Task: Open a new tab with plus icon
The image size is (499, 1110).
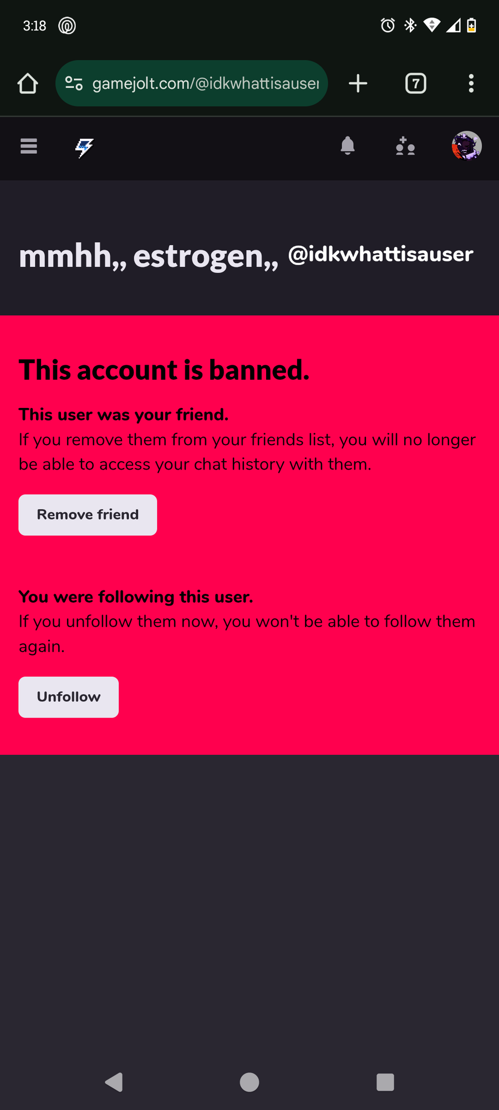Action: point(358,83)
